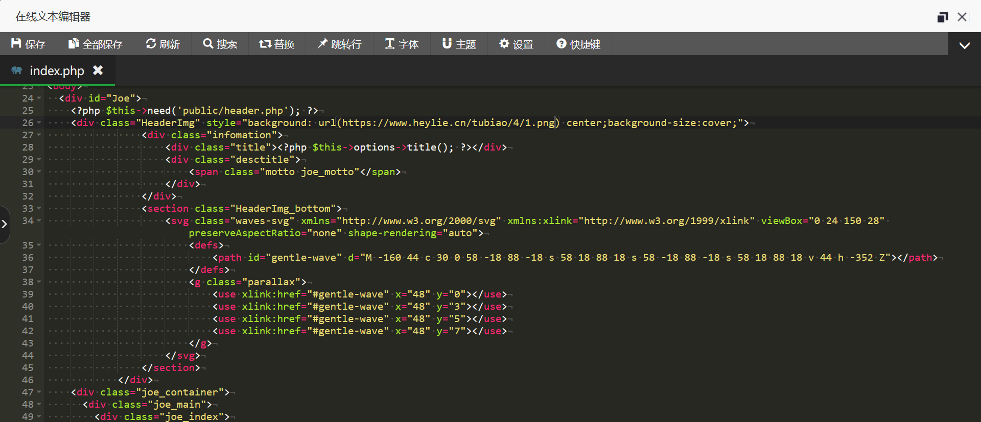This screenshot has width=981, height=422.
Task: Click the Replace (替换) arrows icon
Action: (265, 44)
